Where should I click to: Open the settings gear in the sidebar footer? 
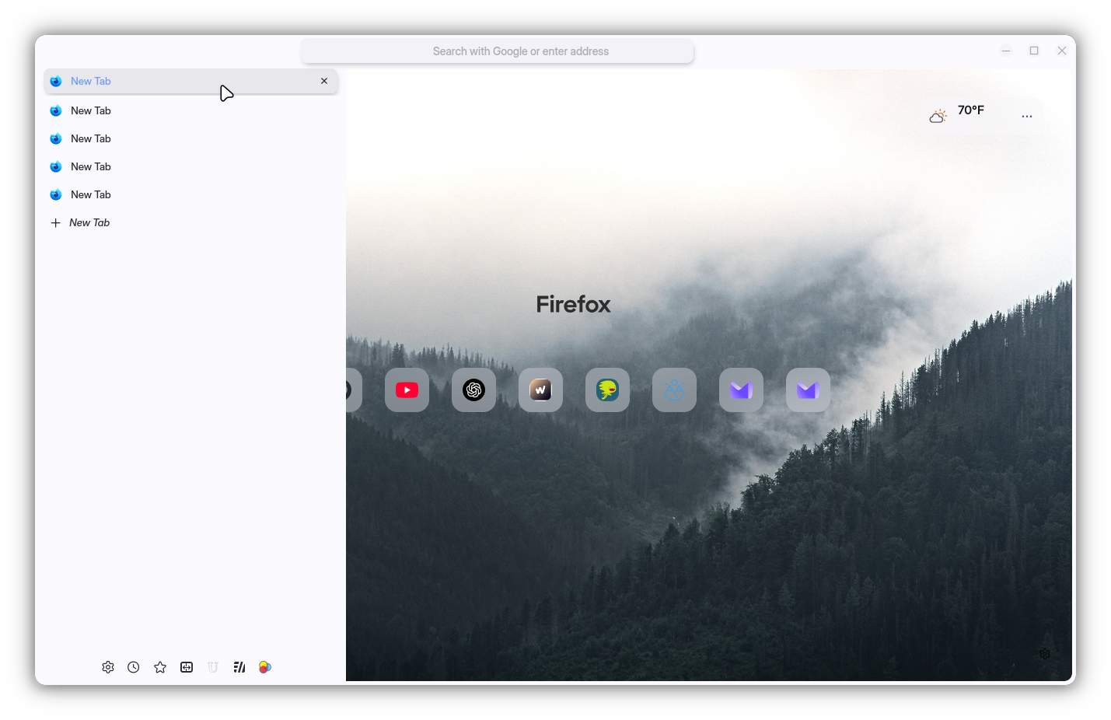pos(108,667)
